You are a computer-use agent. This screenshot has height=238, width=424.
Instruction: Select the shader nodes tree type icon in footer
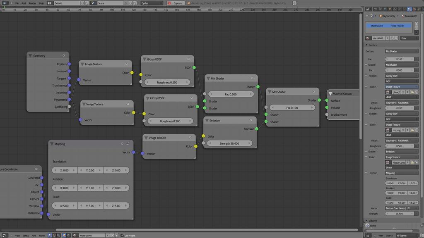coord(50,235)
